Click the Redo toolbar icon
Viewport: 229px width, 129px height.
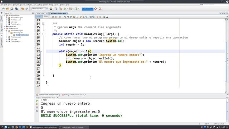tap(27, 9)
